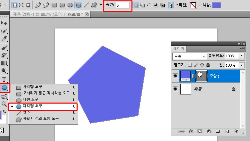Select the Eyedropper tool
250x141 pixels.
[4, 39]
